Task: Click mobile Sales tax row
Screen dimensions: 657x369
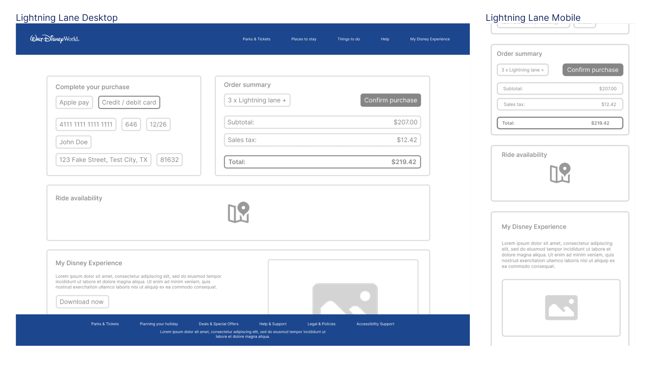Action: [560, 105]
